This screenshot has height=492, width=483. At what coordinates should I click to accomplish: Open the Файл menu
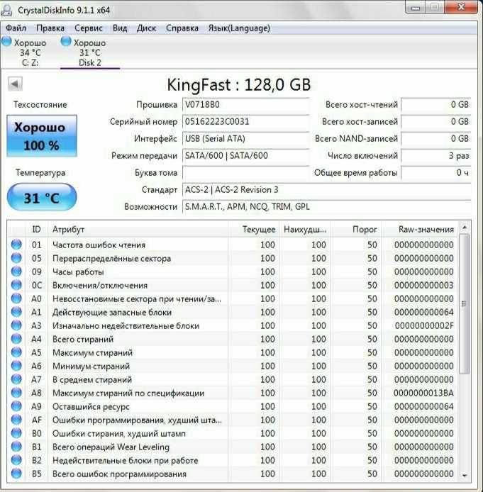point(16,28)
